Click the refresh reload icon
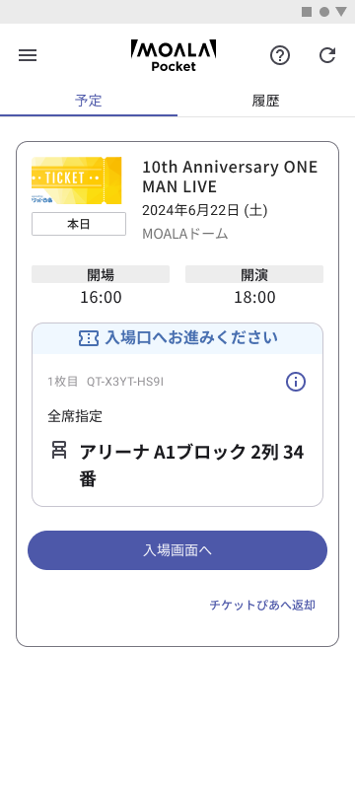Viewport: 355px width, 789px height. (327, 55)
